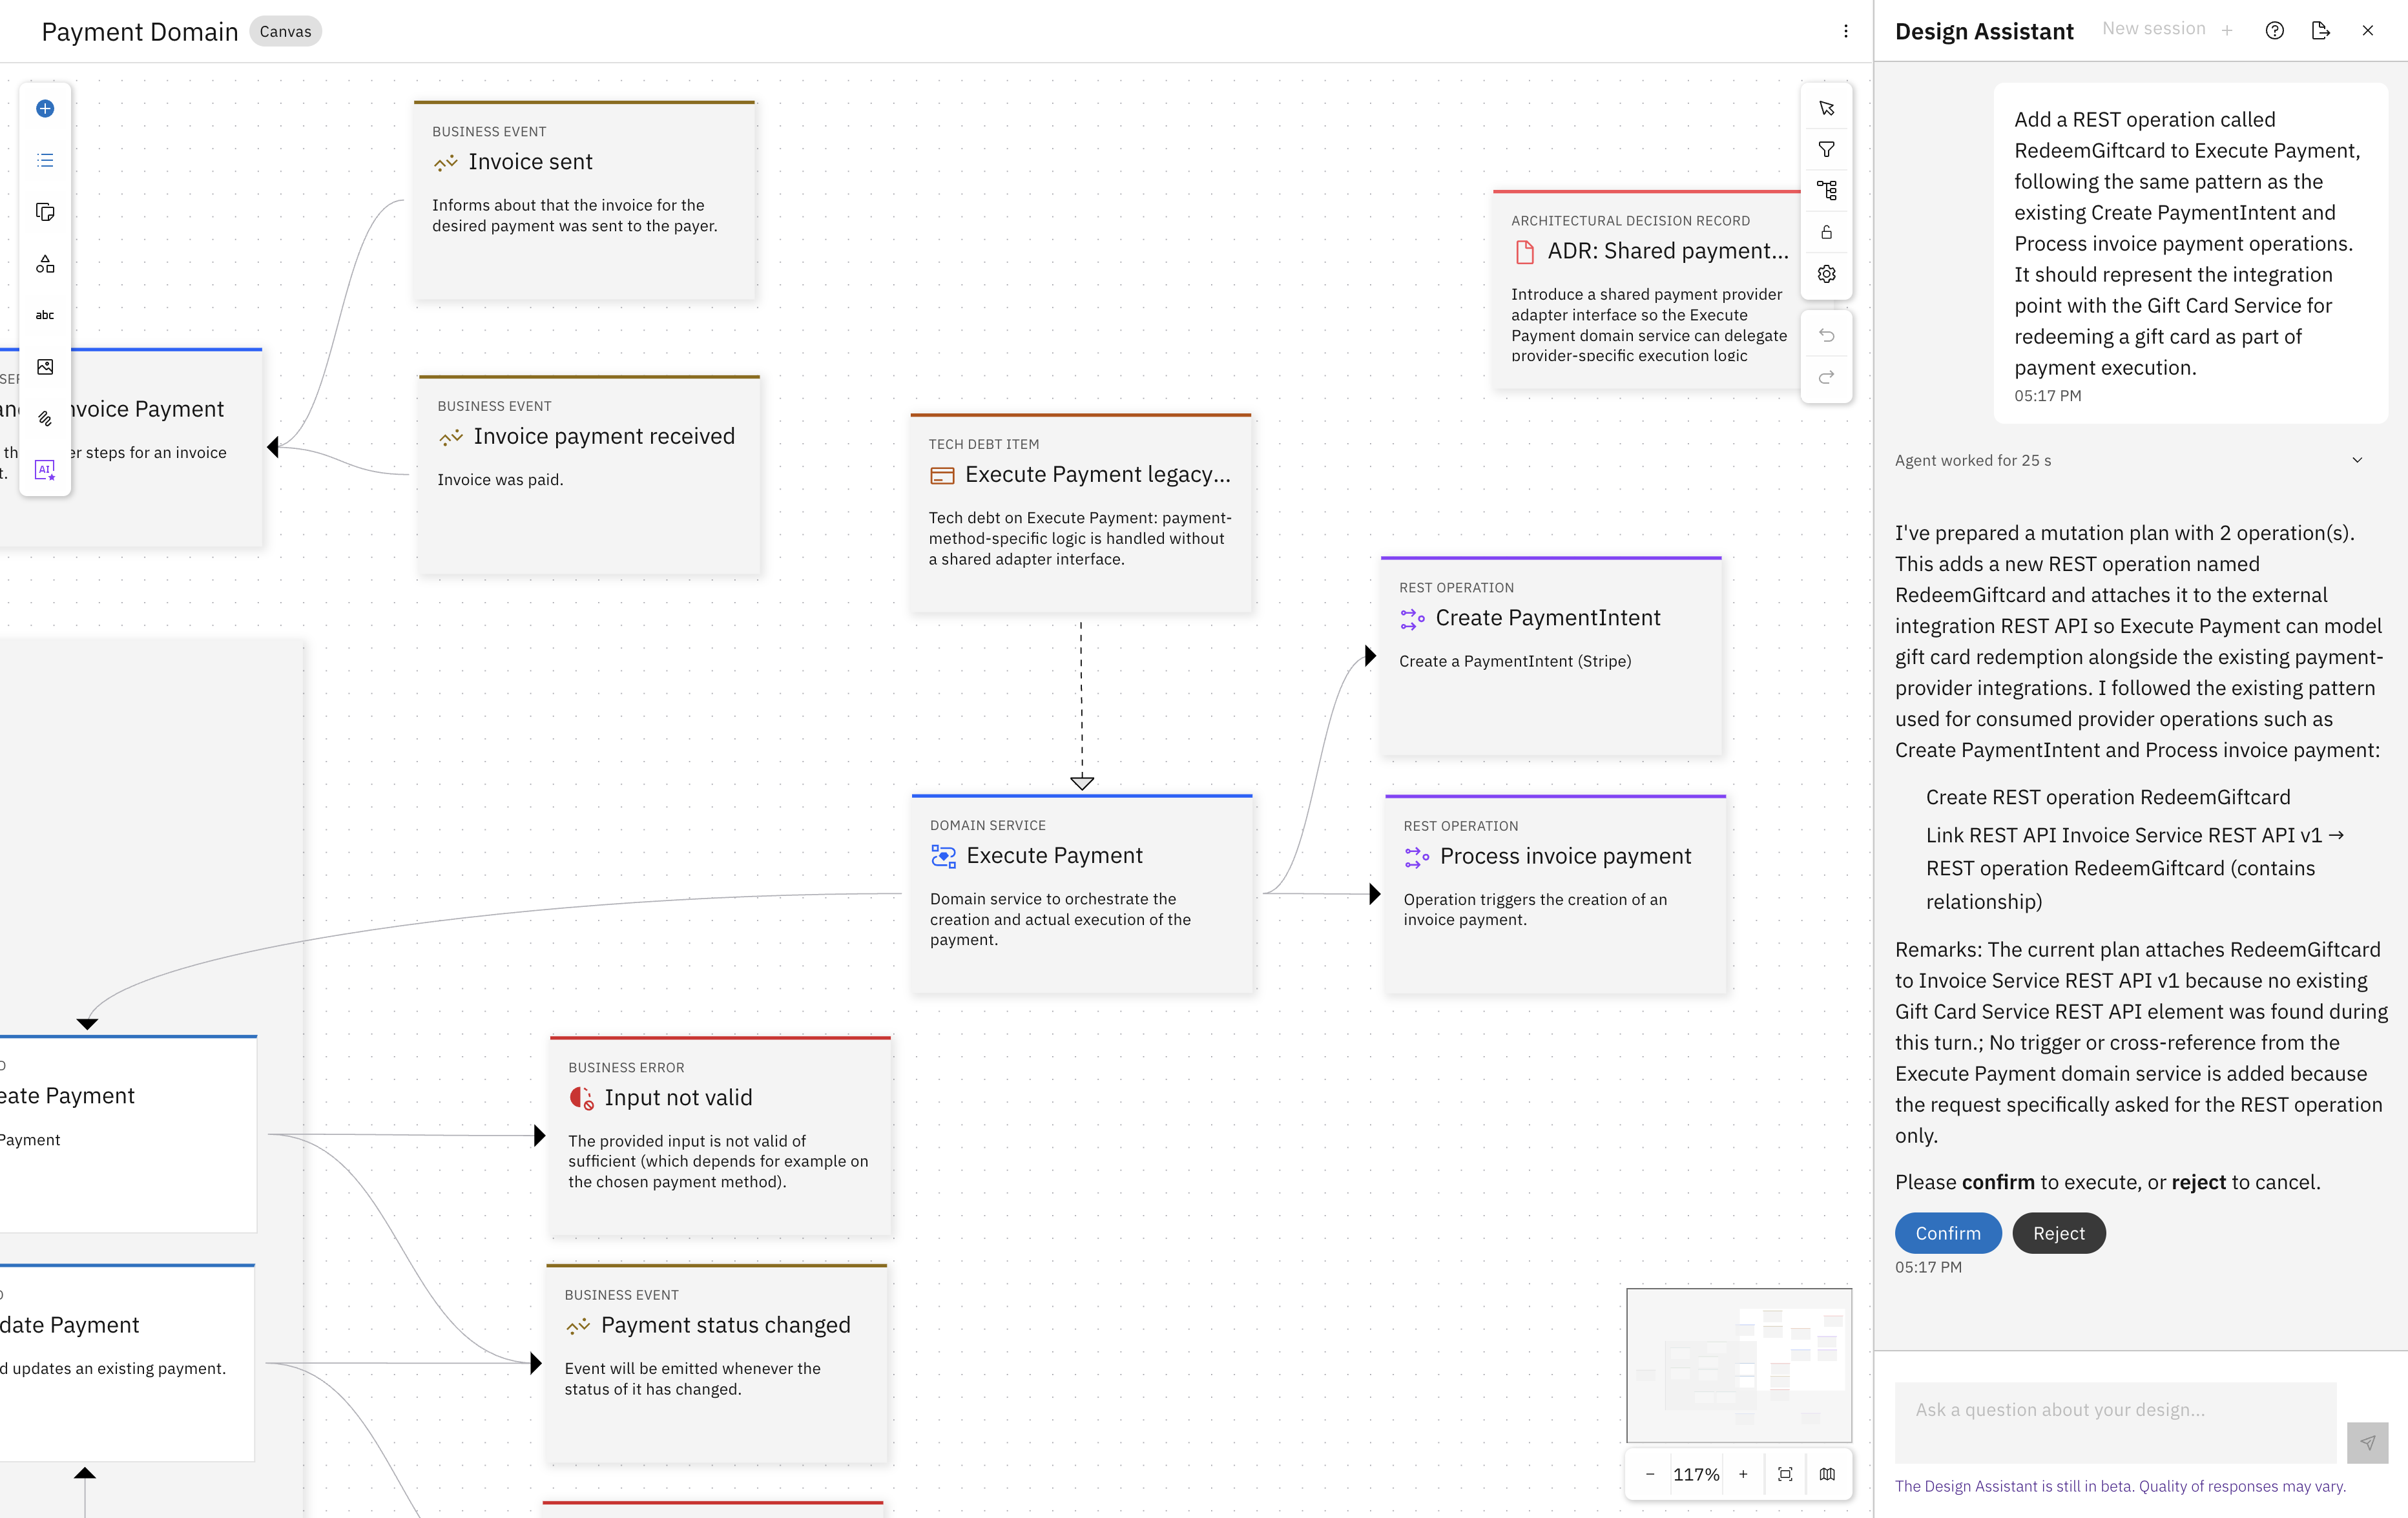Choose the image insert icon in left toolbar

coord(45,367)
